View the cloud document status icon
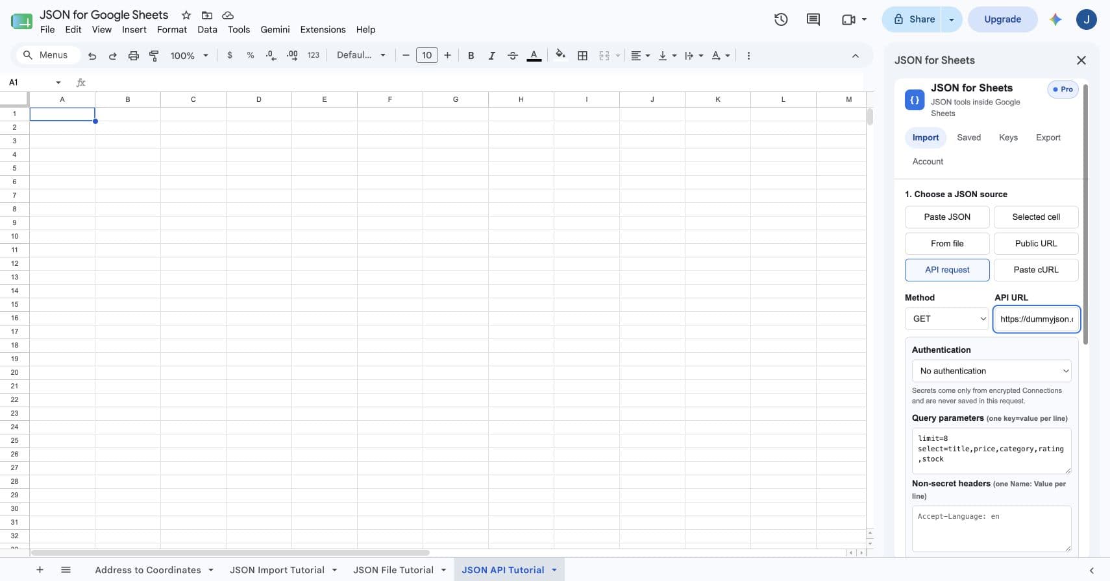Screen dimensions: 1110x581 tap(228, 15)
